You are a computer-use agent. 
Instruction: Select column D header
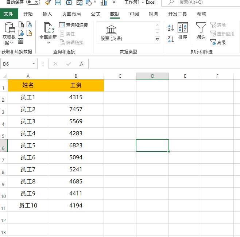pyautogui.click(x=152, y=76)
